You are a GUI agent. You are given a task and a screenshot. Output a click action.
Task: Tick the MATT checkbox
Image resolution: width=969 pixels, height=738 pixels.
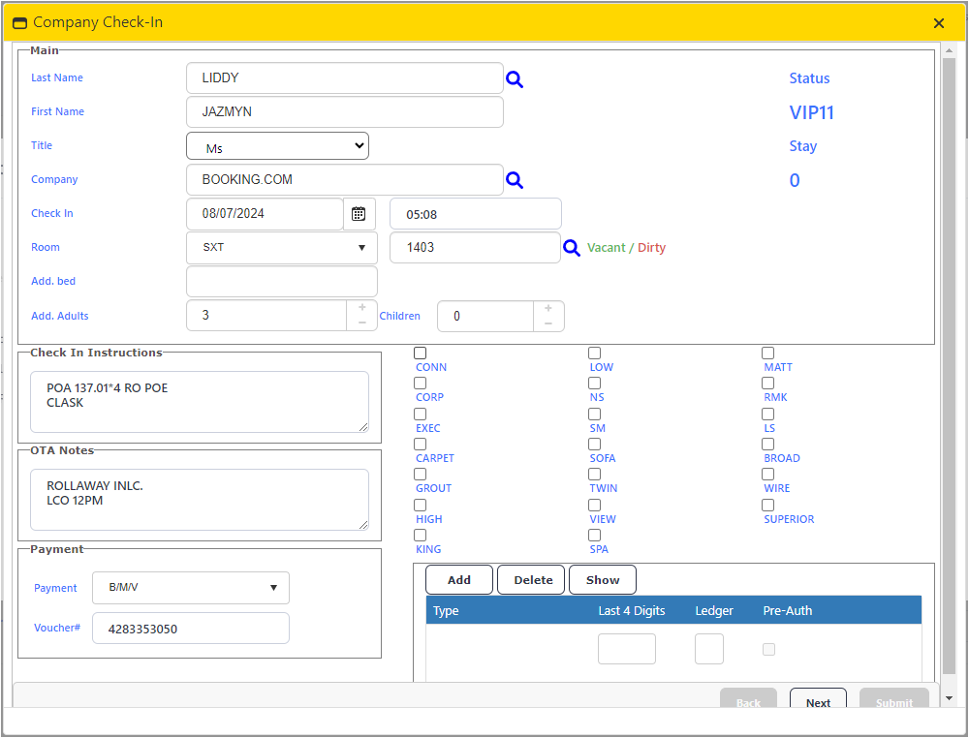tap(768, 354)
